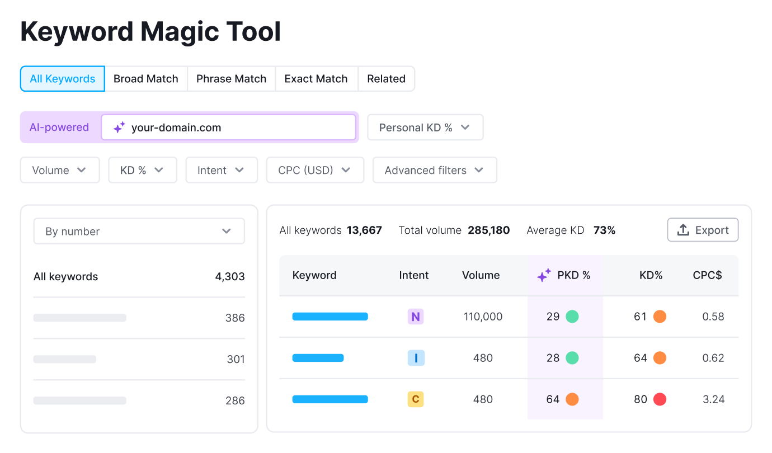
Task: Open the Personal KD % dropdown
Action: 425,127
